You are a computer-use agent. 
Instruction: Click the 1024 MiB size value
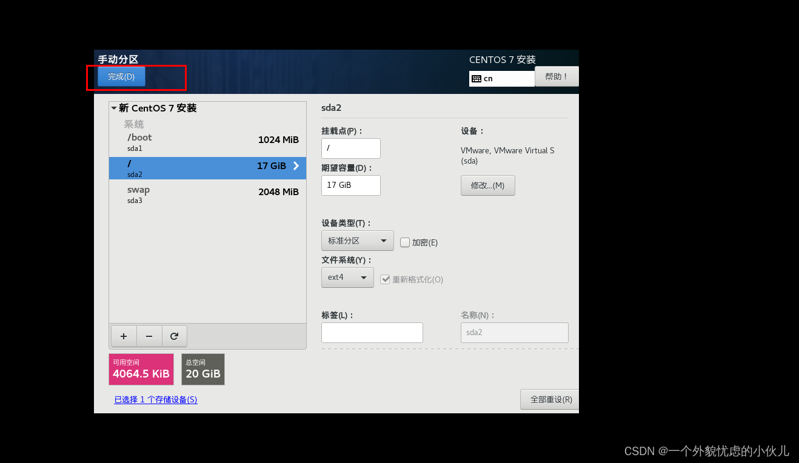point(278,139)
